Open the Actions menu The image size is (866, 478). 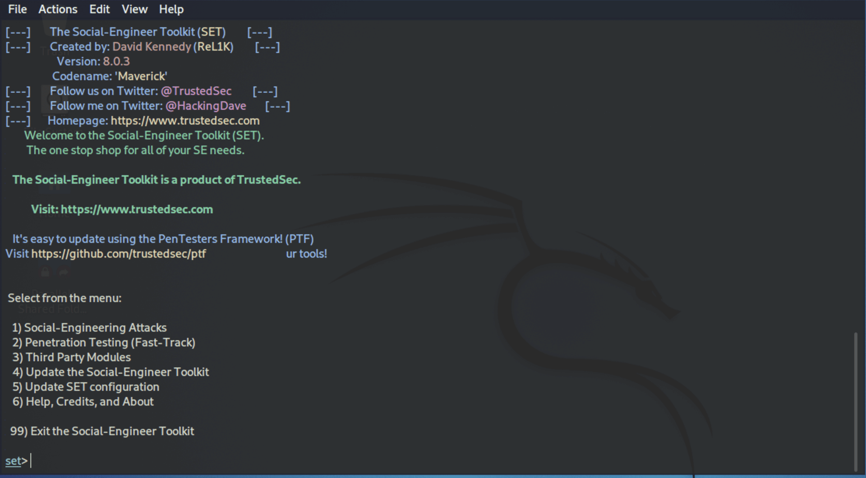(58, 9)
